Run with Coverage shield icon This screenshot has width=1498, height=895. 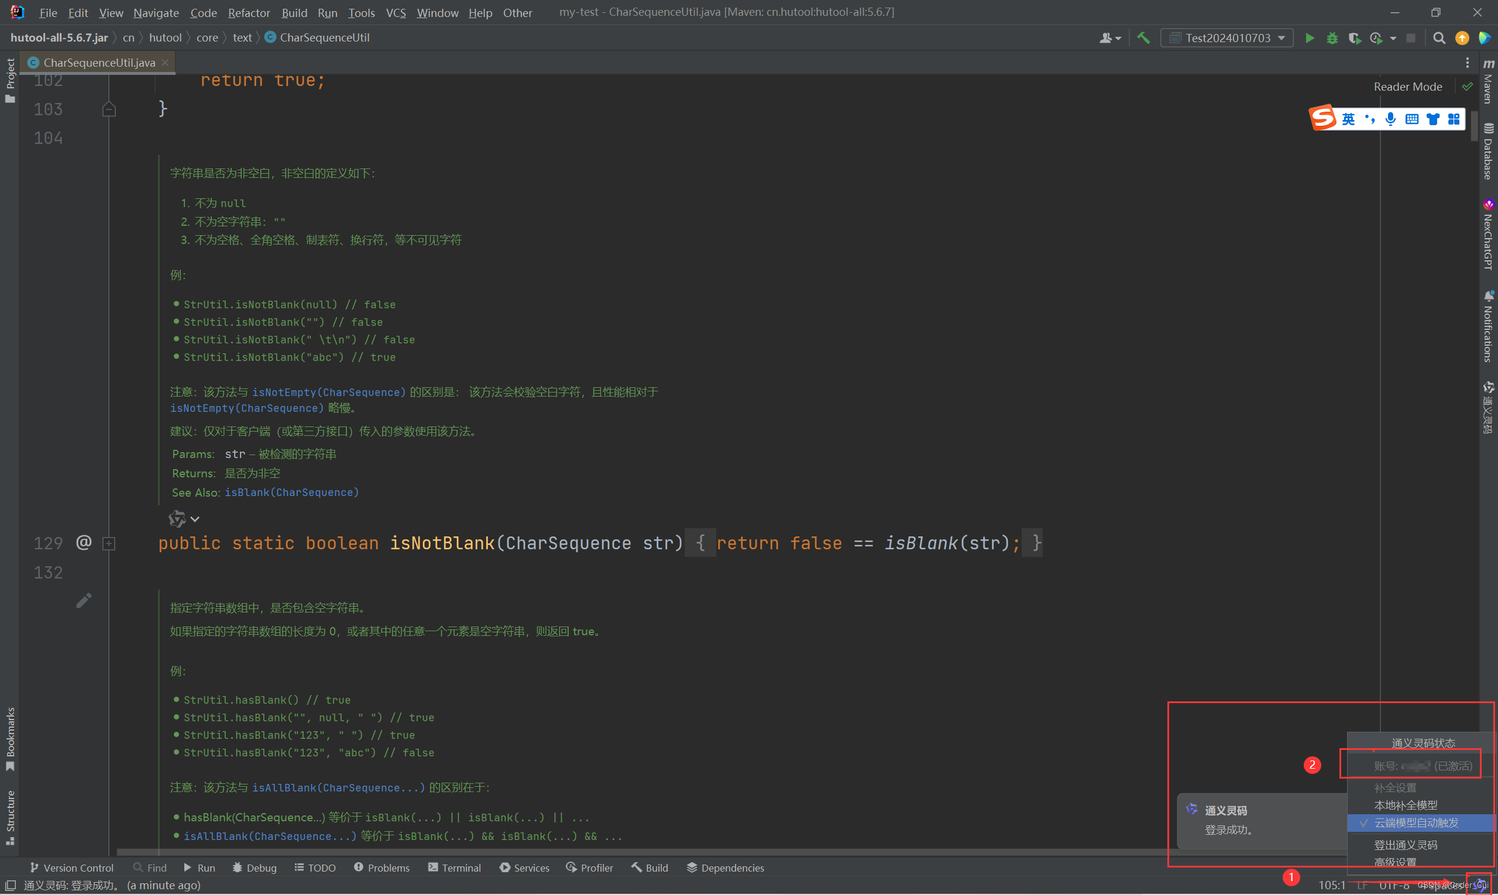tap(1355, 38)
